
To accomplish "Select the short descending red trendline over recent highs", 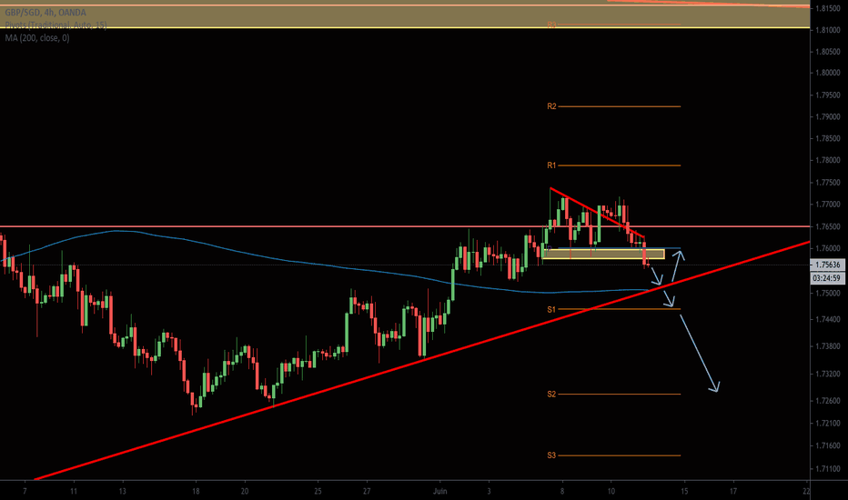I will pyautogui.click(x=597, y=213).
